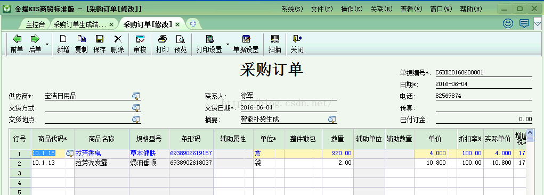This screenshot has height=195, width=544.
Task: Click the 已付订金 field 0.00
Action: 484,120
